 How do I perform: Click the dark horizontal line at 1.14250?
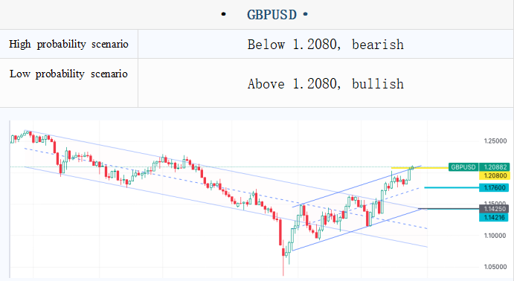449,209
